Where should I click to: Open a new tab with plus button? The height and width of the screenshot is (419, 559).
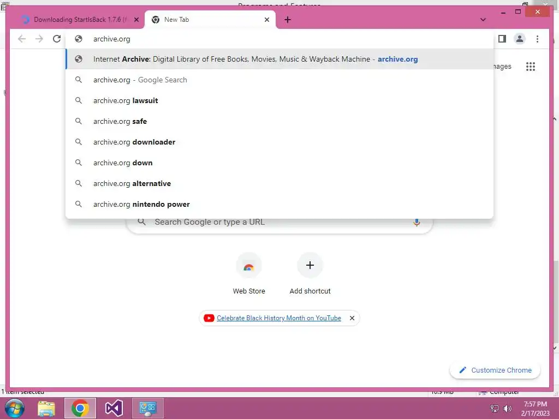(288, 20)
